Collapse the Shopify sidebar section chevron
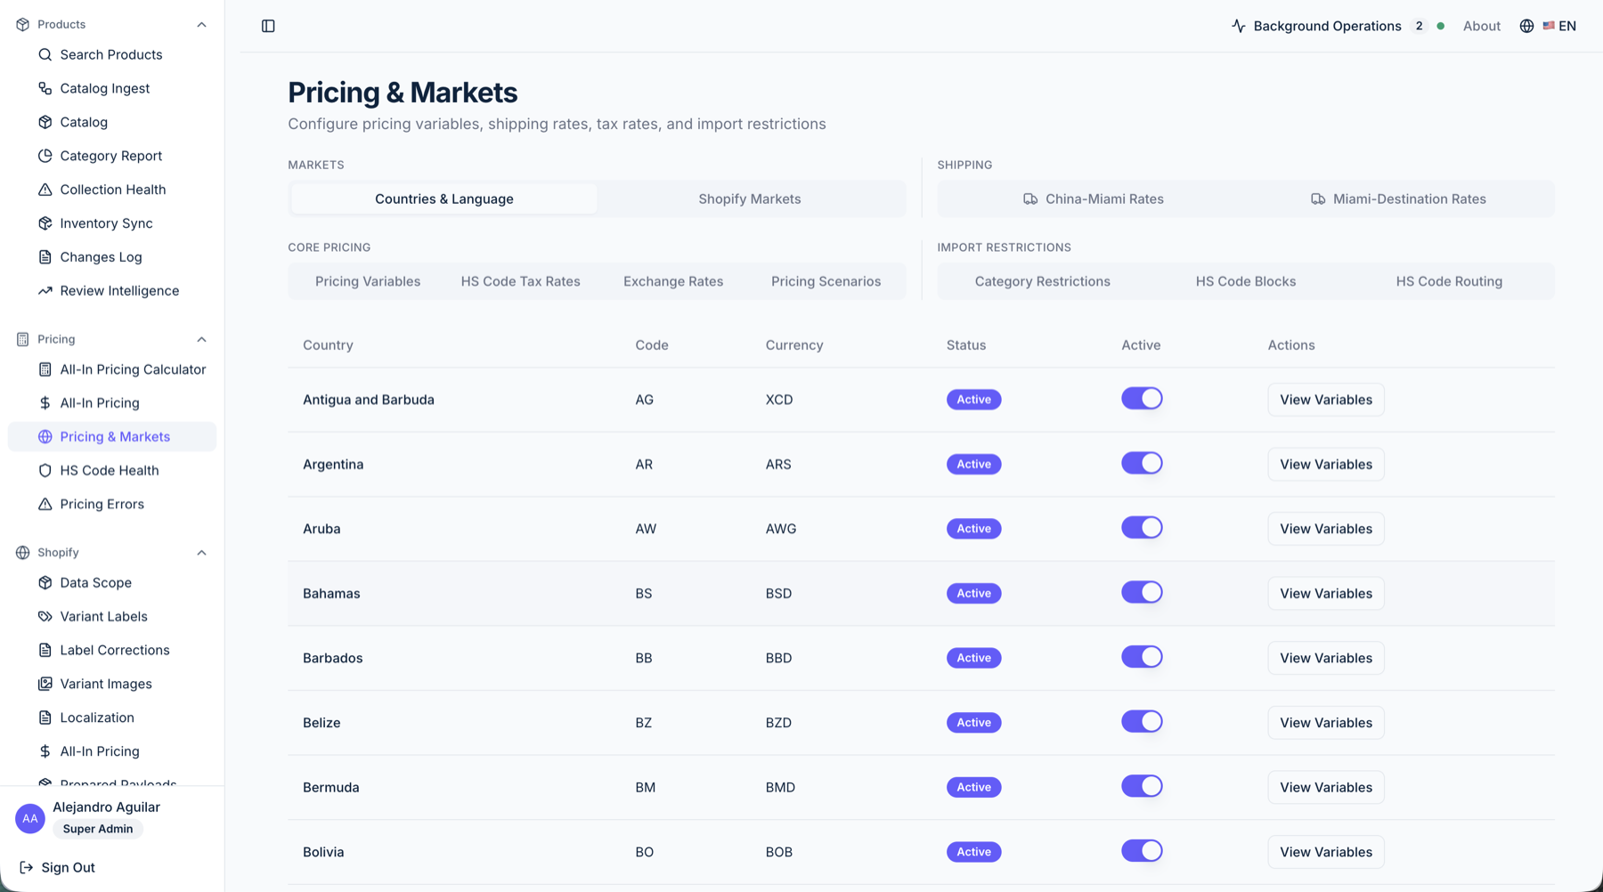 click(201, 553)
